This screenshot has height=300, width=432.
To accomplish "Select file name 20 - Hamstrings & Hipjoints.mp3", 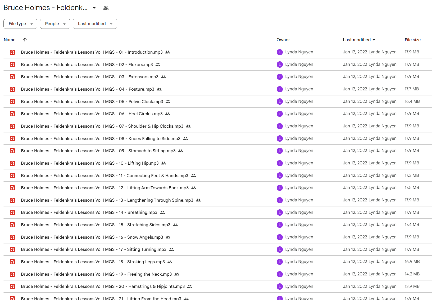I will 103,287.
